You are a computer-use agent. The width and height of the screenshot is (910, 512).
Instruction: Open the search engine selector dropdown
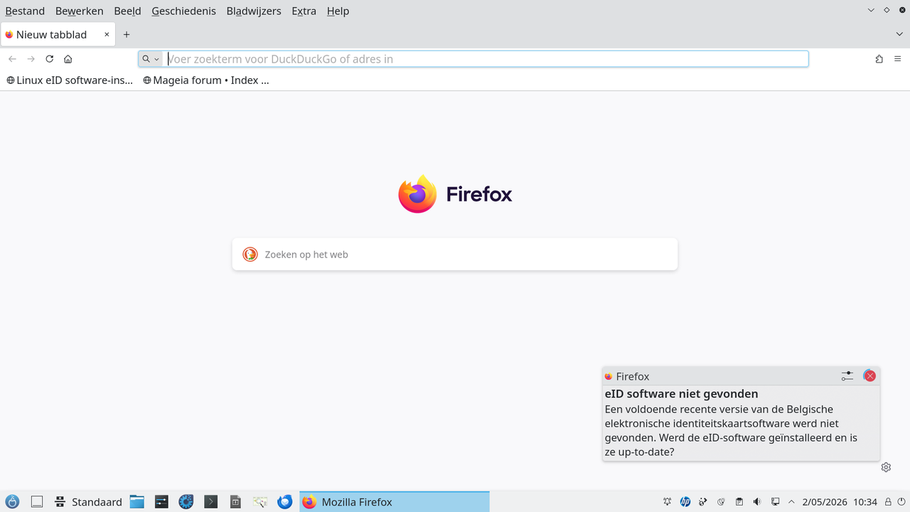(x=151, y=59)
